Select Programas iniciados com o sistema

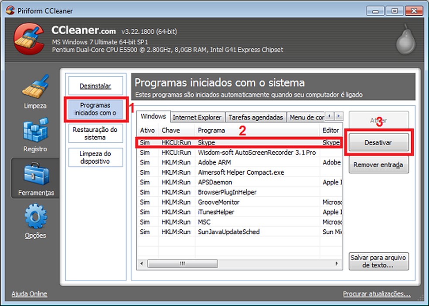95,109
